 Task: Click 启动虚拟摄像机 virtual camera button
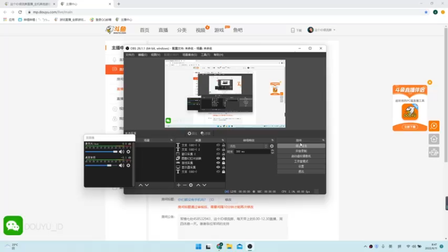pos(301,156)
